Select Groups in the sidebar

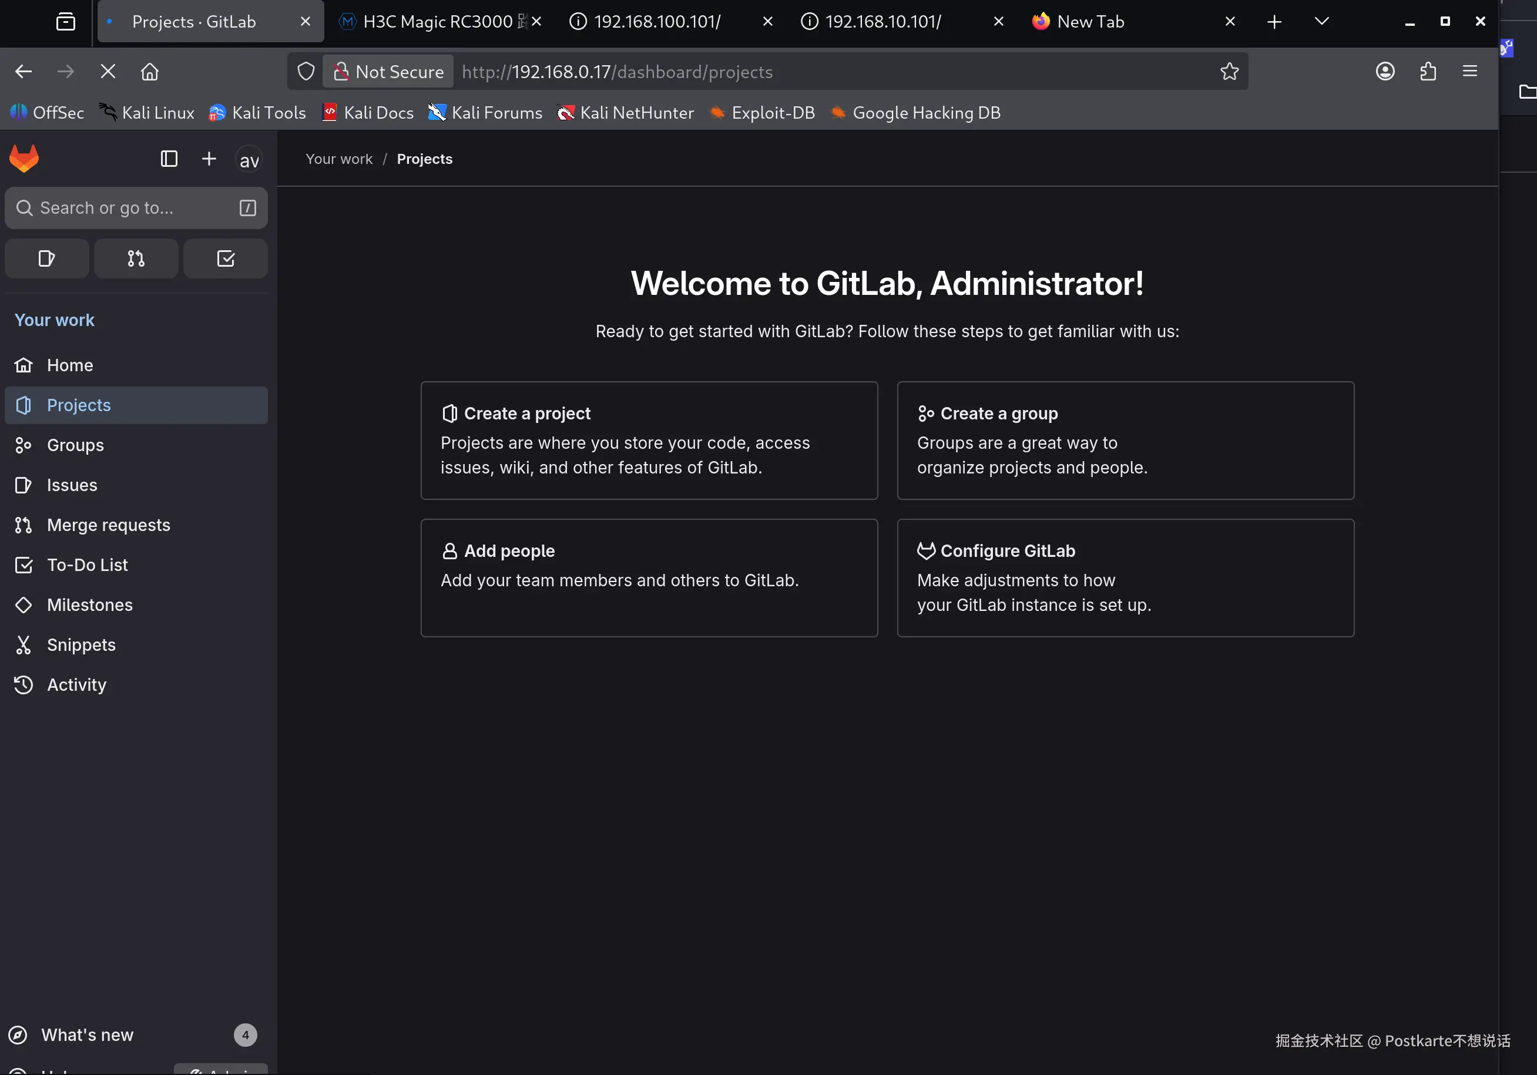point(75,445)
